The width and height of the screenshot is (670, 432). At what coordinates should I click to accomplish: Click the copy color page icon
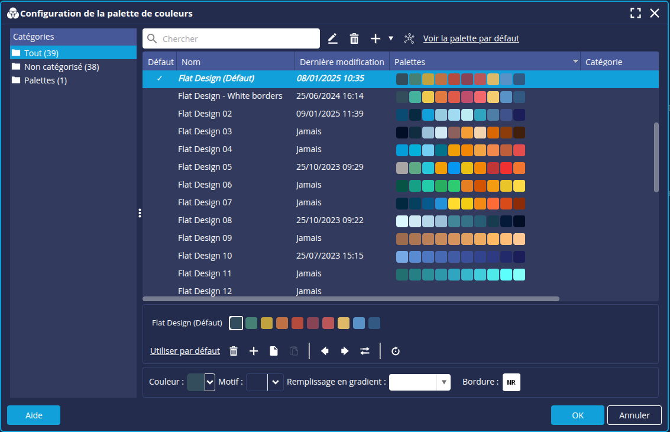[x=274, y=351]
